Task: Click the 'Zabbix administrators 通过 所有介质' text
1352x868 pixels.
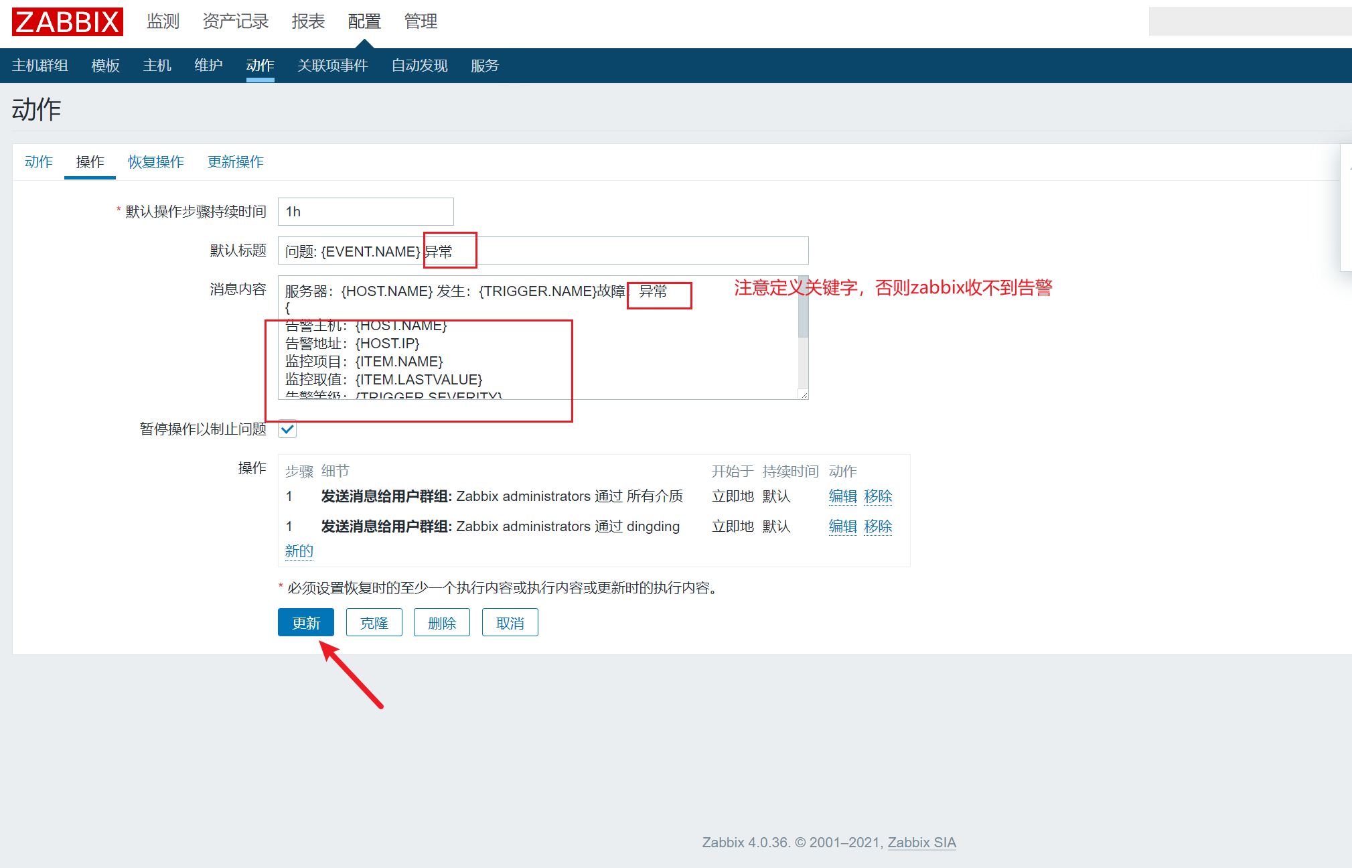Action: pyautogui.click(x=570, y=496)
